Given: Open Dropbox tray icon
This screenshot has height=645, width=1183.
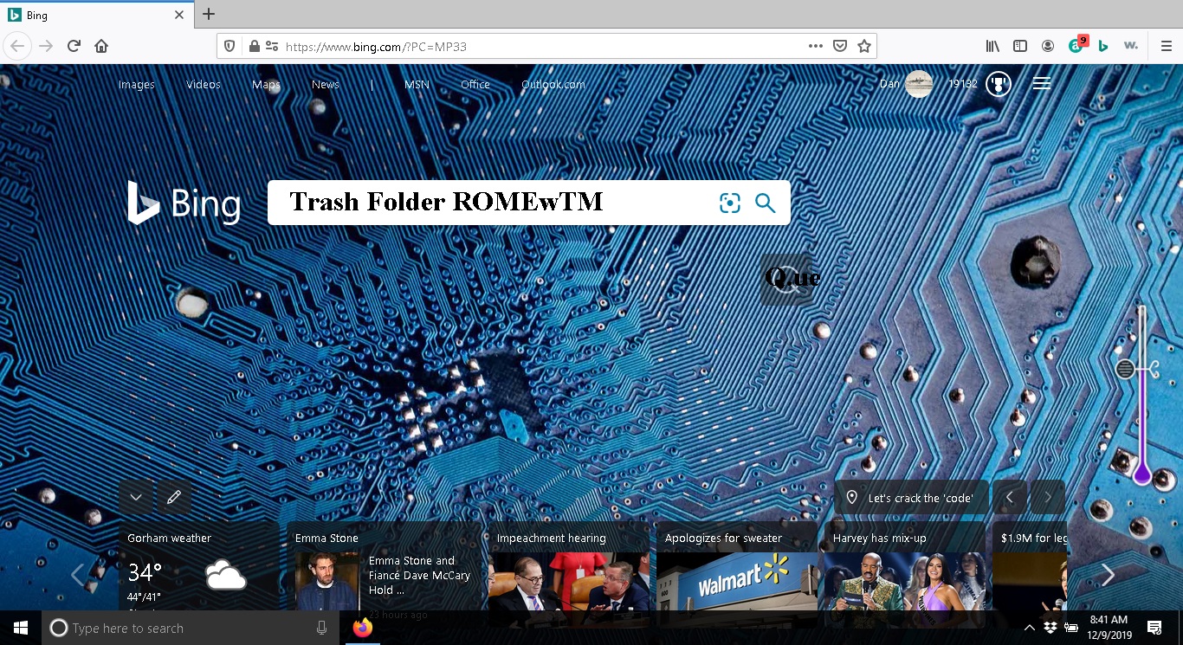Looking at the screenshot, I should pyautogui.click(x=1050, y=628).
